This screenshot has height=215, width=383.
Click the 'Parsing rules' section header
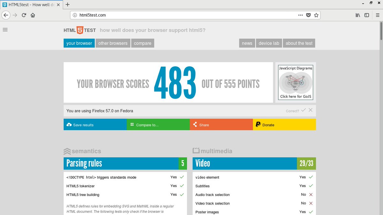121,163
